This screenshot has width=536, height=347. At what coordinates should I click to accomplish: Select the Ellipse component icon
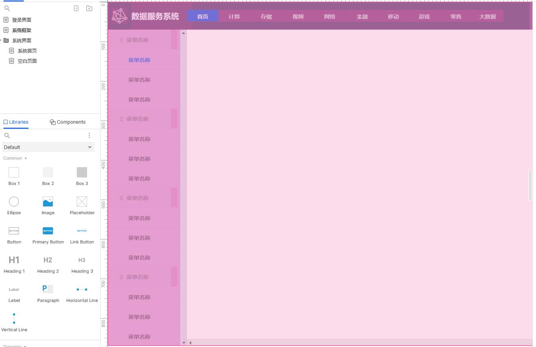pos(14,201)
